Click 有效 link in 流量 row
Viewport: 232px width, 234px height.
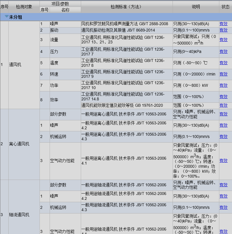point(223,40)
